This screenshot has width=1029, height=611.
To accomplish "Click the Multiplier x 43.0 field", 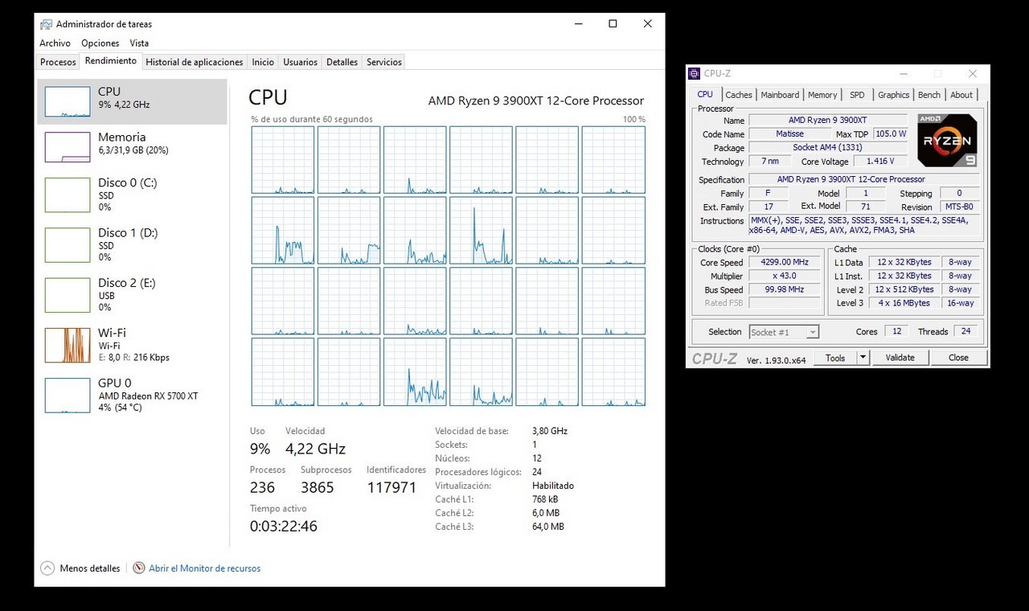I will pos(784,276).
